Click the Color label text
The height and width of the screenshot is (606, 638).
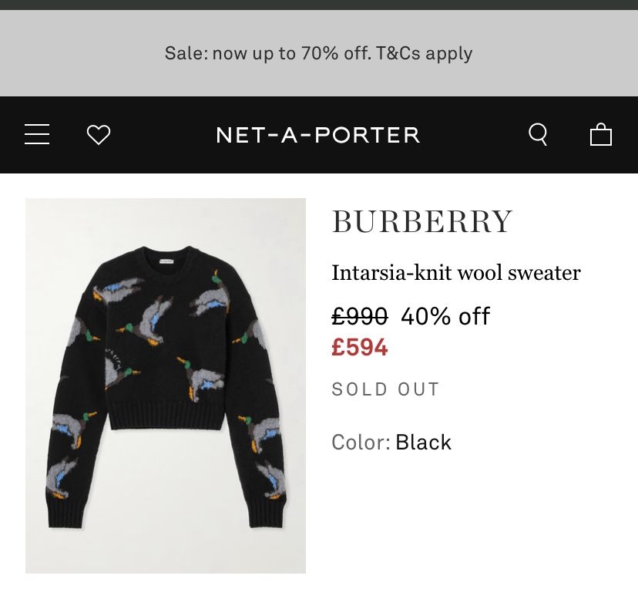tap(361, 443)
